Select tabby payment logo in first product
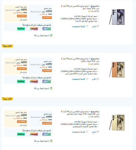The width and height of the screenshot is (136, 150). click(21, 29)
